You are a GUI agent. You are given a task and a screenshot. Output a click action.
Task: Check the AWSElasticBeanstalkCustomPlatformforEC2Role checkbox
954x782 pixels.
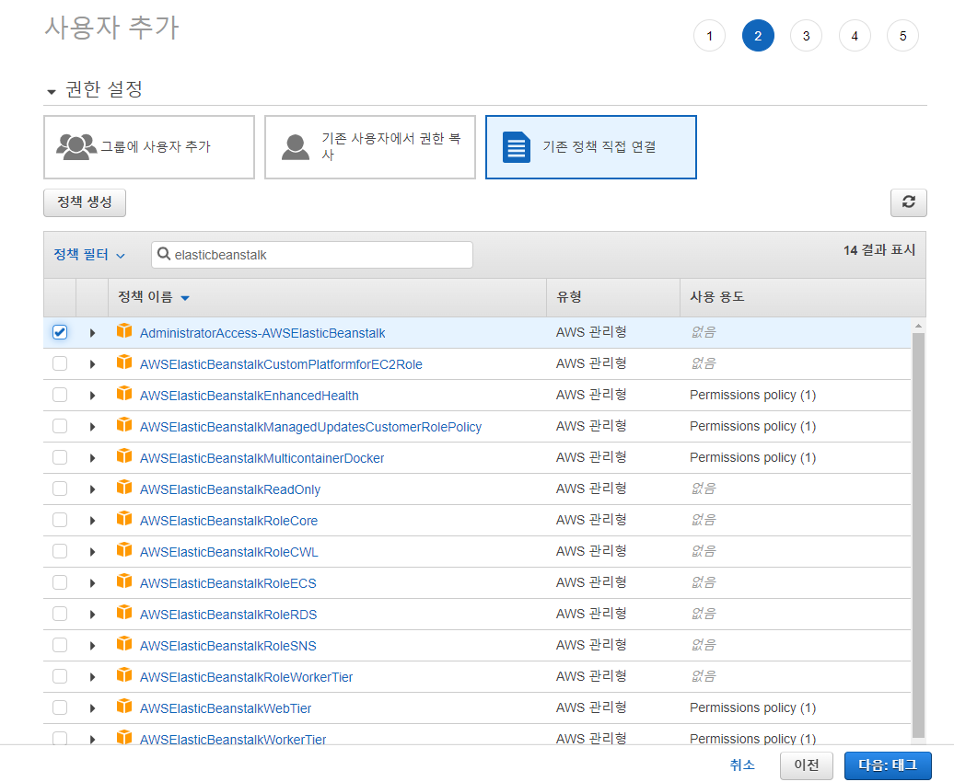pos(60,363)
